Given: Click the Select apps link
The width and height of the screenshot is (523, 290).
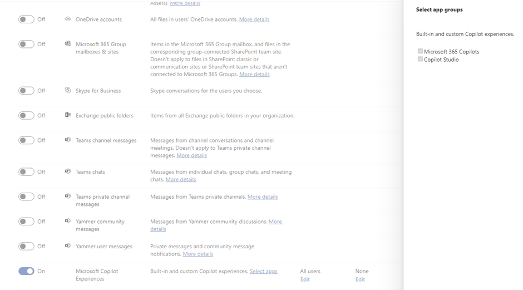Looking at the screenshot, I should click(264, 271).
